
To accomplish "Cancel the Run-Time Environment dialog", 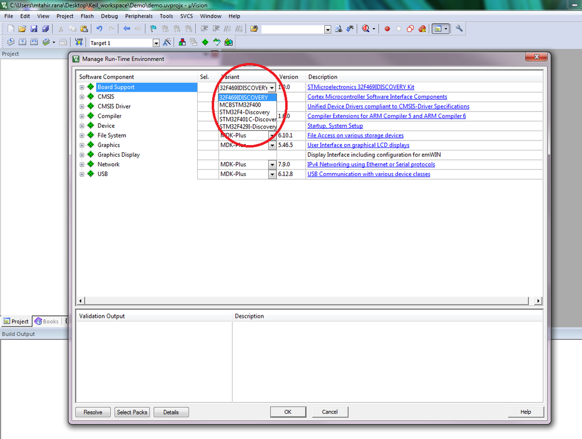I will [x=330, y=412].
